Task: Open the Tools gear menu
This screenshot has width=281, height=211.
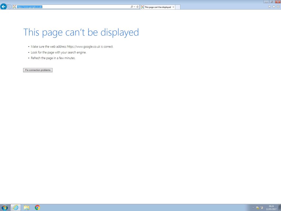Action: tap(278, 7)
